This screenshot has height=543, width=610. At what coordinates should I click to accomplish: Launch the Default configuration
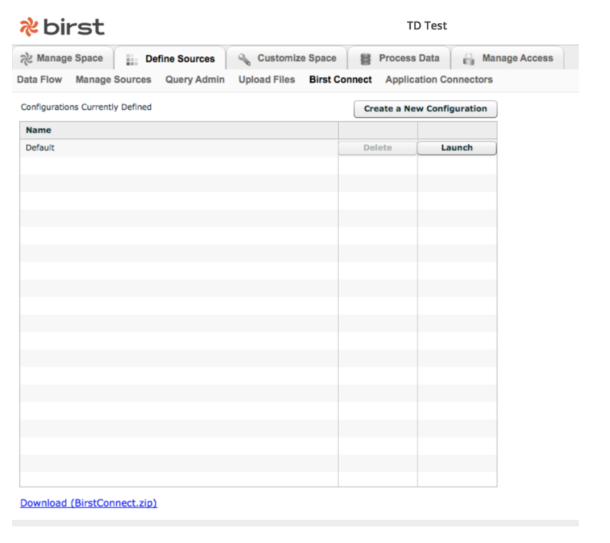pyautogui.click(x=457, y=148)
